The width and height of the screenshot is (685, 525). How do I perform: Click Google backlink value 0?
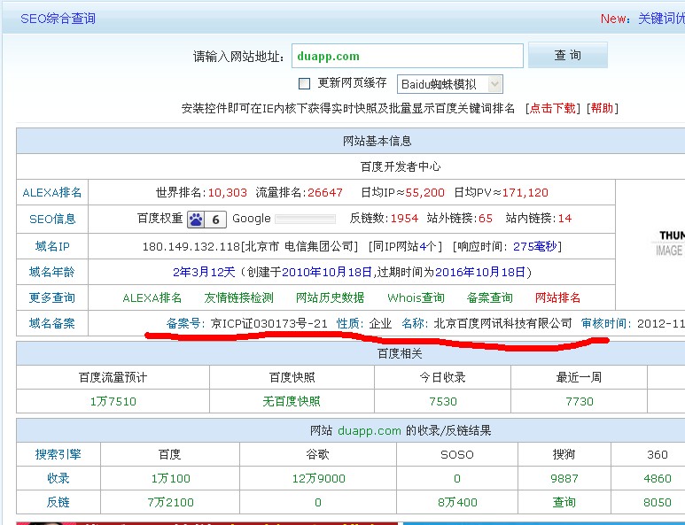[318, 503]
